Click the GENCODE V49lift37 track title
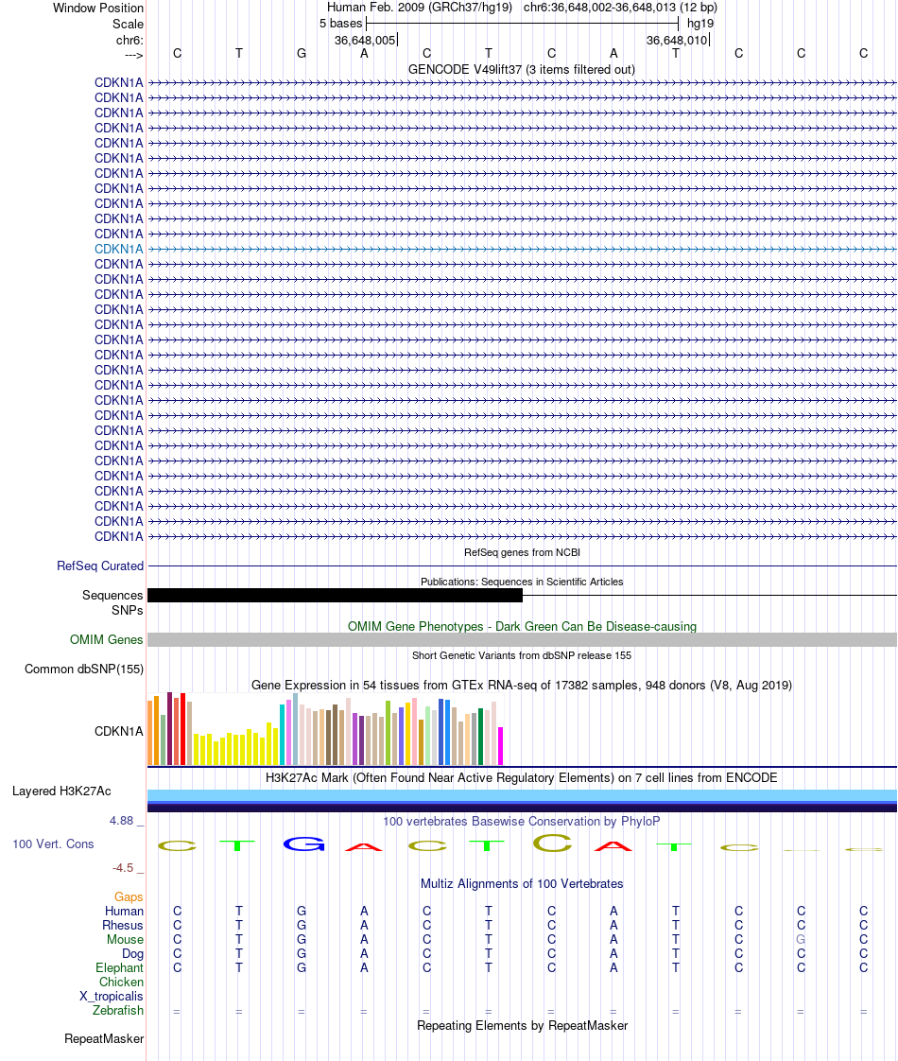 coord(522,70)
